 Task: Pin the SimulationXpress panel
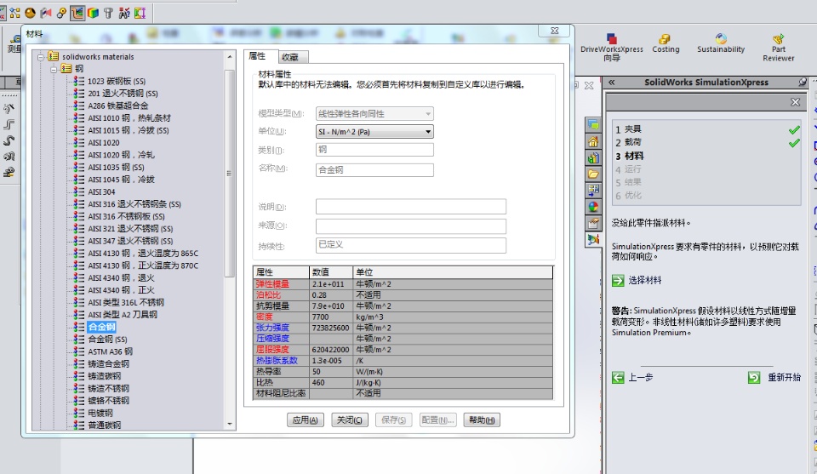tap(803, 83)
